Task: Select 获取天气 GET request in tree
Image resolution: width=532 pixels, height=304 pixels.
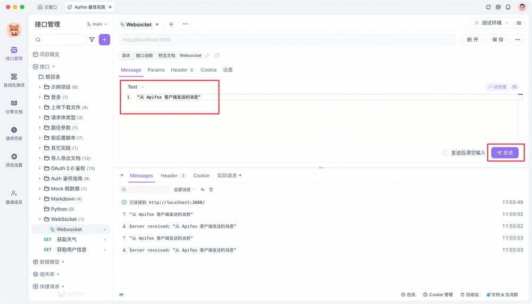Action: 66,239
